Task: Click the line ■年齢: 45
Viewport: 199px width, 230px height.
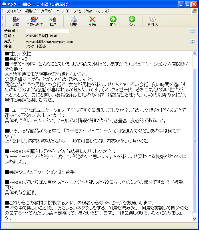Action: point(16,59)
